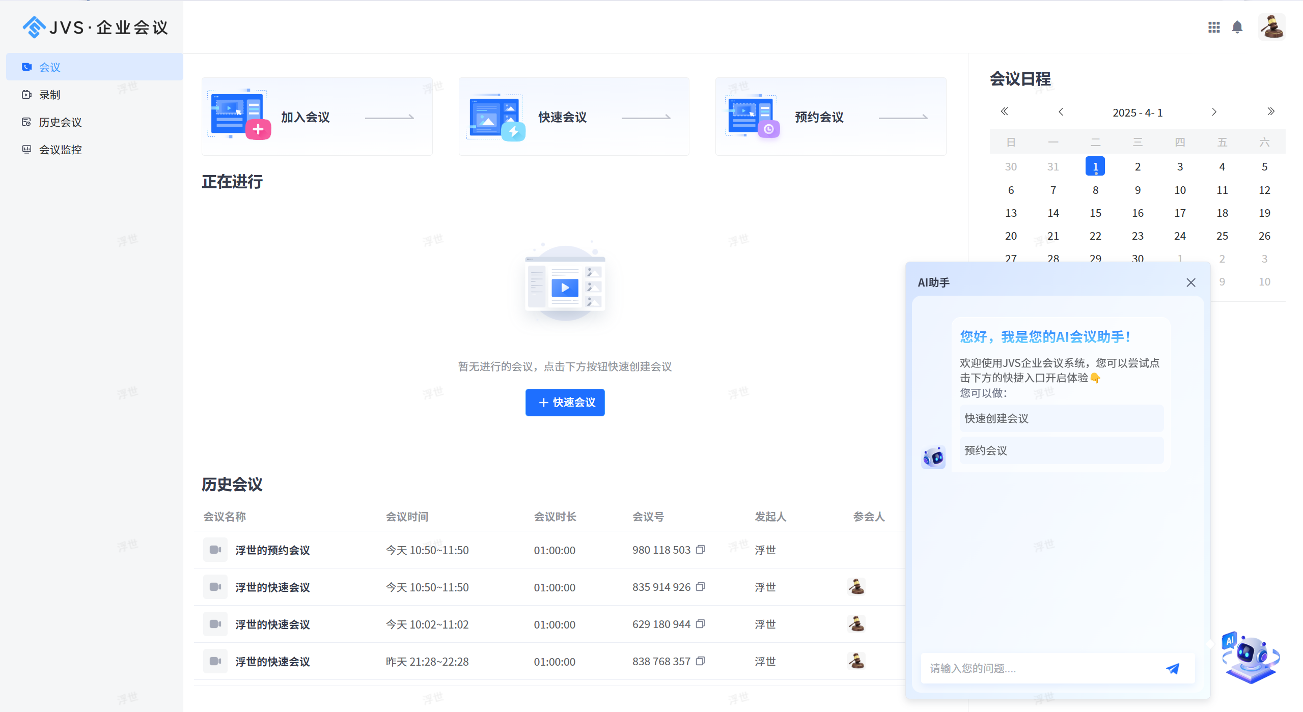Go to next month in the calendar
The image size is (1303, 712).
(x=1214, y=111)
